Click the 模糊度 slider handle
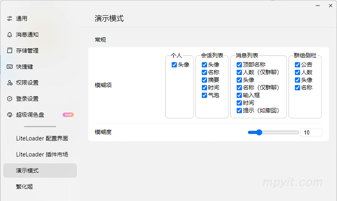The image size is (337, 201). (259, 132)
